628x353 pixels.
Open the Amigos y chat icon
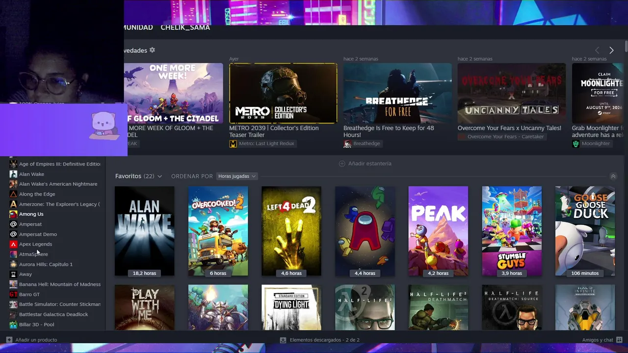click(x=619, y=340)
